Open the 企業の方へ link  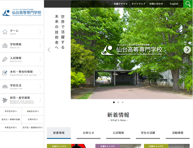click(33, 119)
